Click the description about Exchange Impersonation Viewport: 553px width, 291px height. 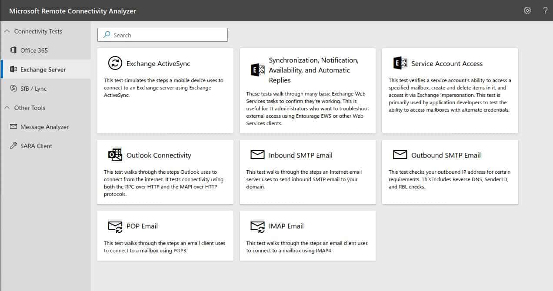[x=450, y=95]
